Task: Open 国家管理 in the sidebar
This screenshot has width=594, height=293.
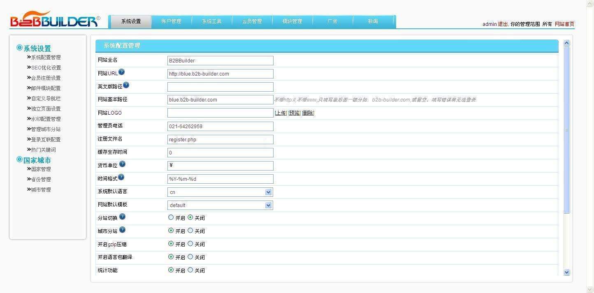Action: coord(41,169)
